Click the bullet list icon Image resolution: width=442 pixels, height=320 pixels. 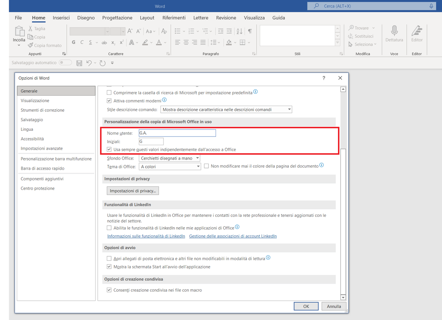click(178, 31)
